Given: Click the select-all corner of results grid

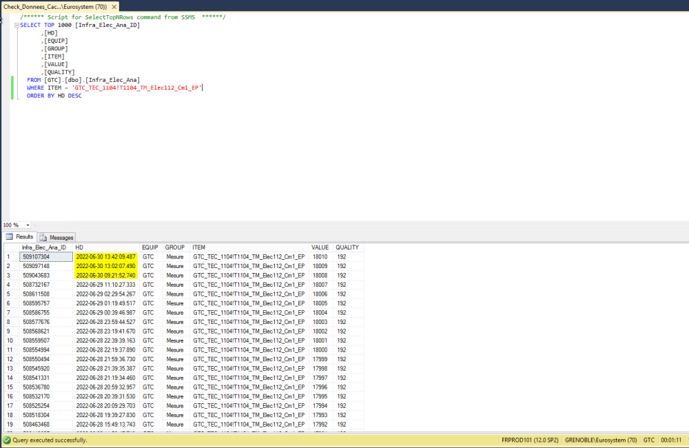Looking at the screenshot, I should pyautogui.click(x=10, y=247).
